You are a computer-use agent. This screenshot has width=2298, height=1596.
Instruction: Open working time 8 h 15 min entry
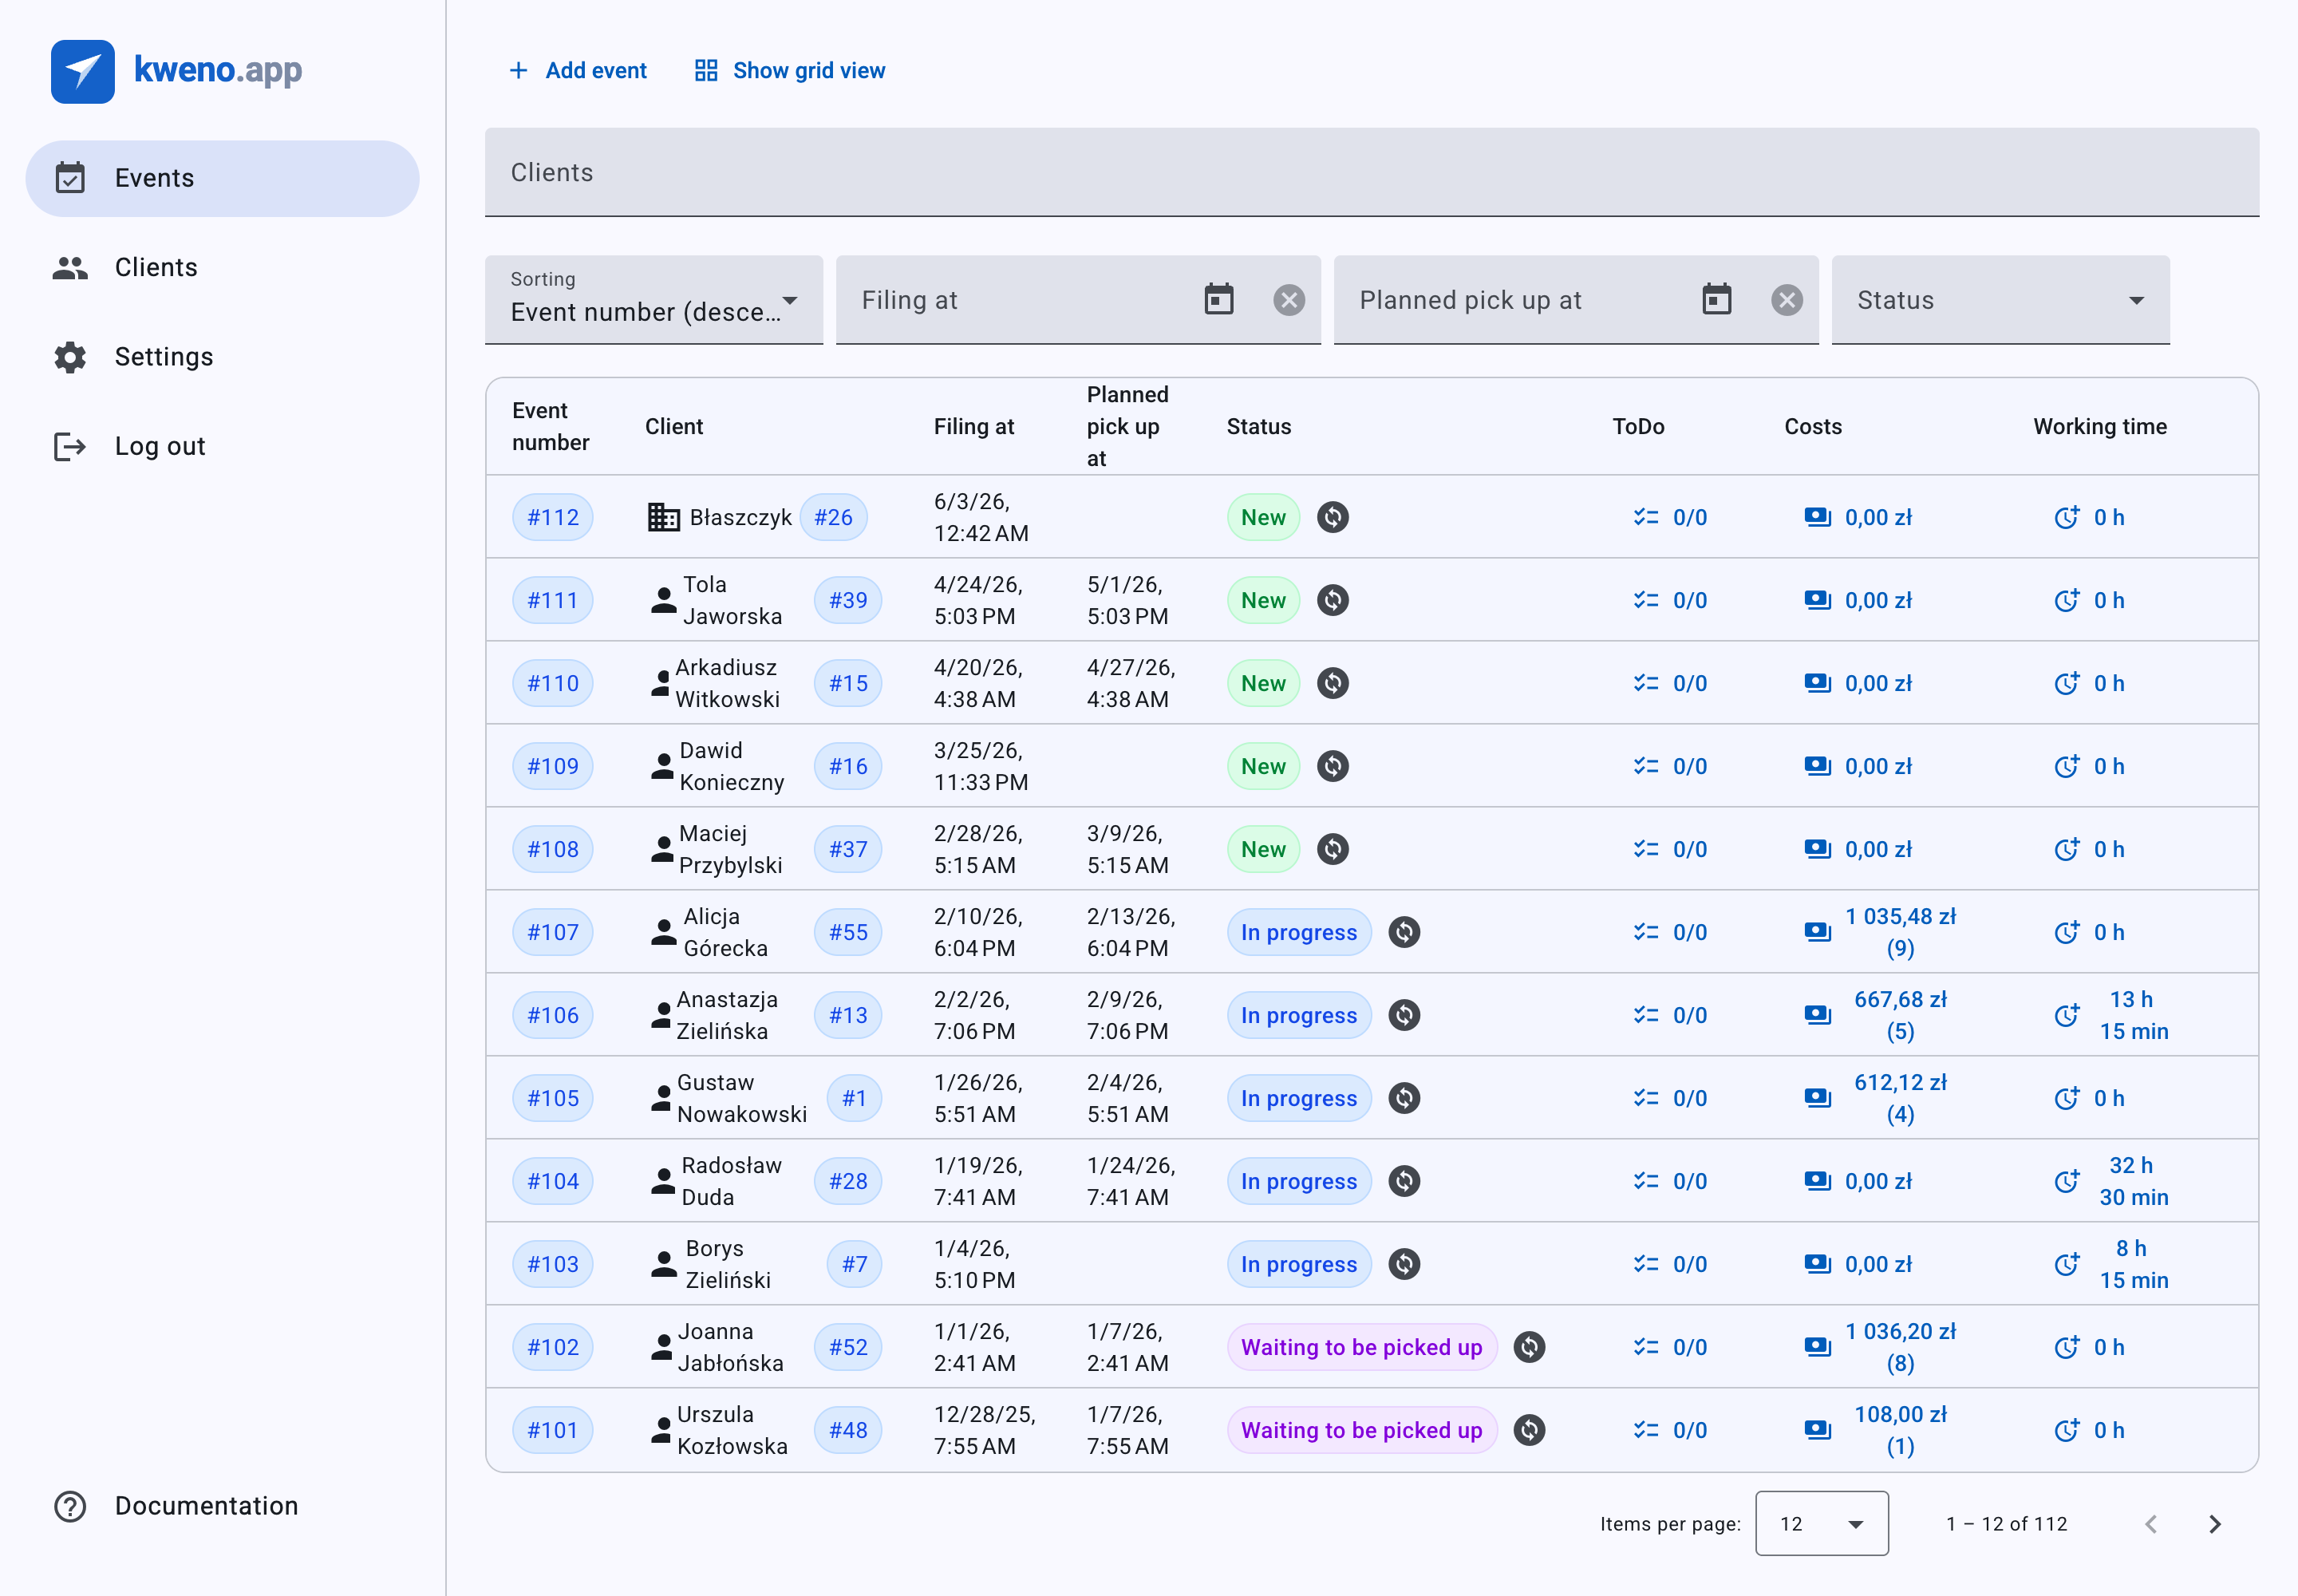(2111, 1264)
